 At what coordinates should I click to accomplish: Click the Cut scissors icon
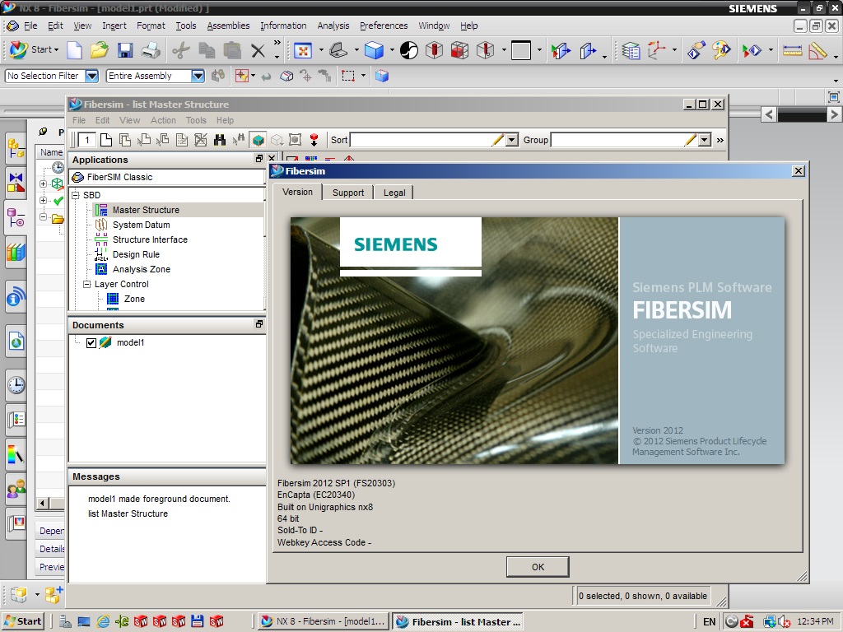[x=181, y=50]
